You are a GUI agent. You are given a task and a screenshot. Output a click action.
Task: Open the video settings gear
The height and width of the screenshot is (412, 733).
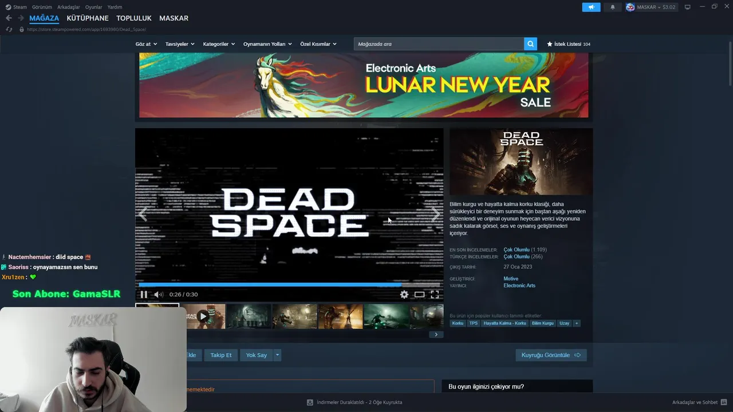point(404,295)
